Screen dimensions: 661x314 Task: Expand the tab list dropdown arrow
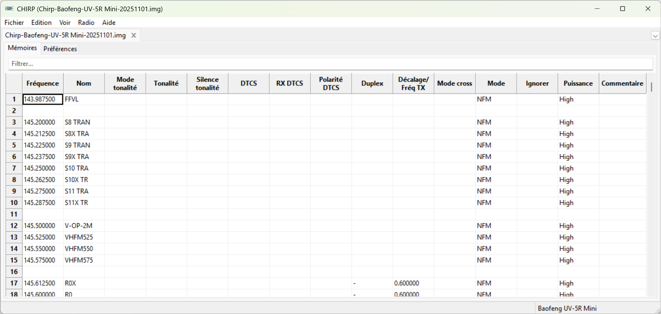pyautogui.click(x=655, y=36)
